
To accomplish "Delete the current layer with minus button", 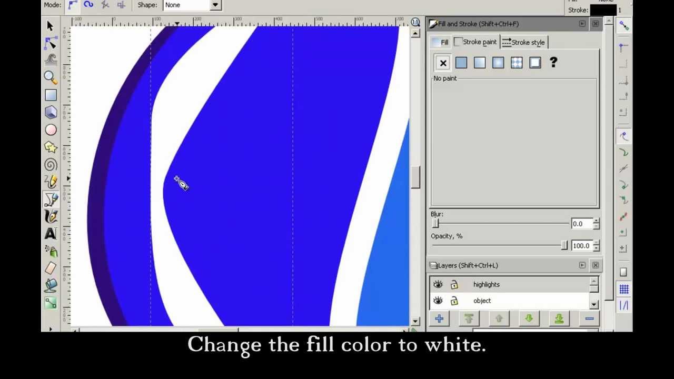I will [589, 318].
